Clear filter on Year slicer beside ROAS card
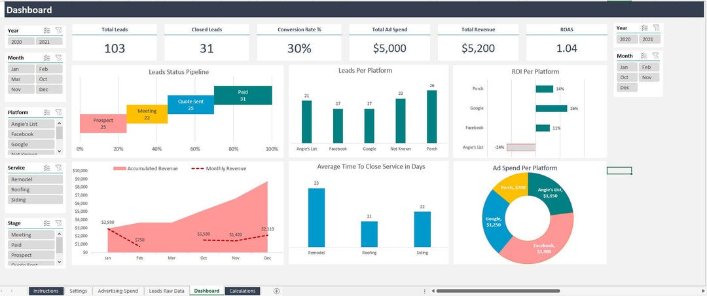Image resolution: width=707 pixels, height=296 pixels. point(656,28)
